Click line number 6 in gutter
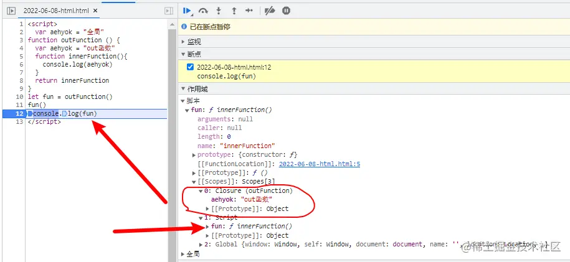 point(21,64)
